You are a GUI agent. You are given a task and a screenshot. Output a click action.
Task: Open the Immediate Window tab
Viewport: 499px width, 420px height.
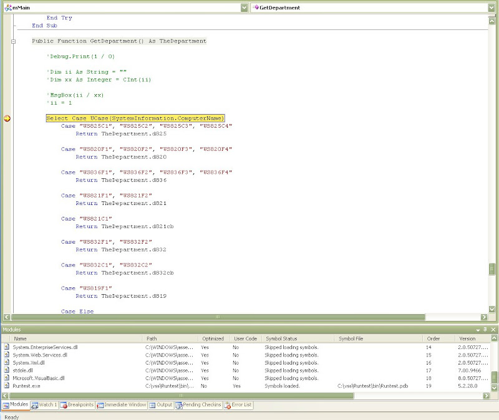tap(121, 405)
